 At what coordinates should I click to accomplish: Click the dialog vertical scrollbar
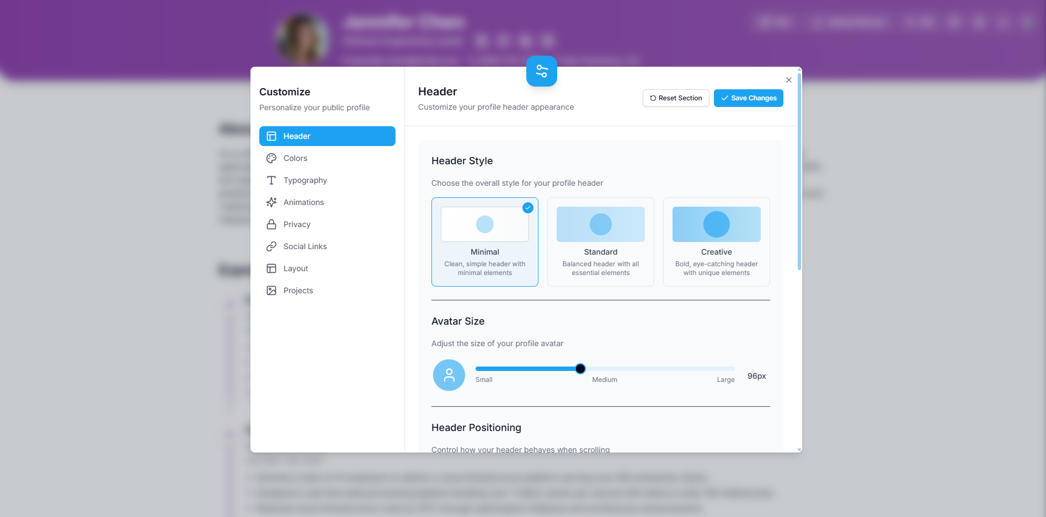click(799, 171)
